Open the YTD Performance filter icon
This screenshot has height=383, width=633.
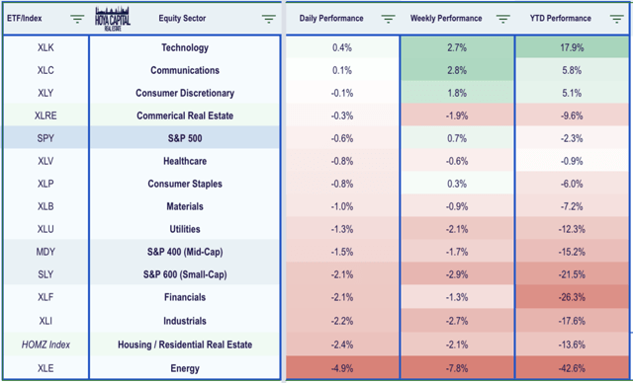click(x=616, y=19)
